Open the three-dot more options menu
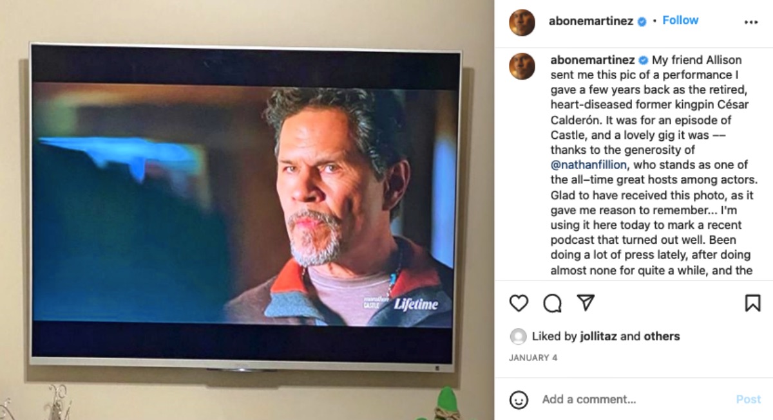This screenshot has height=420, width=773. pyautogui.click(x=751, y=22)
